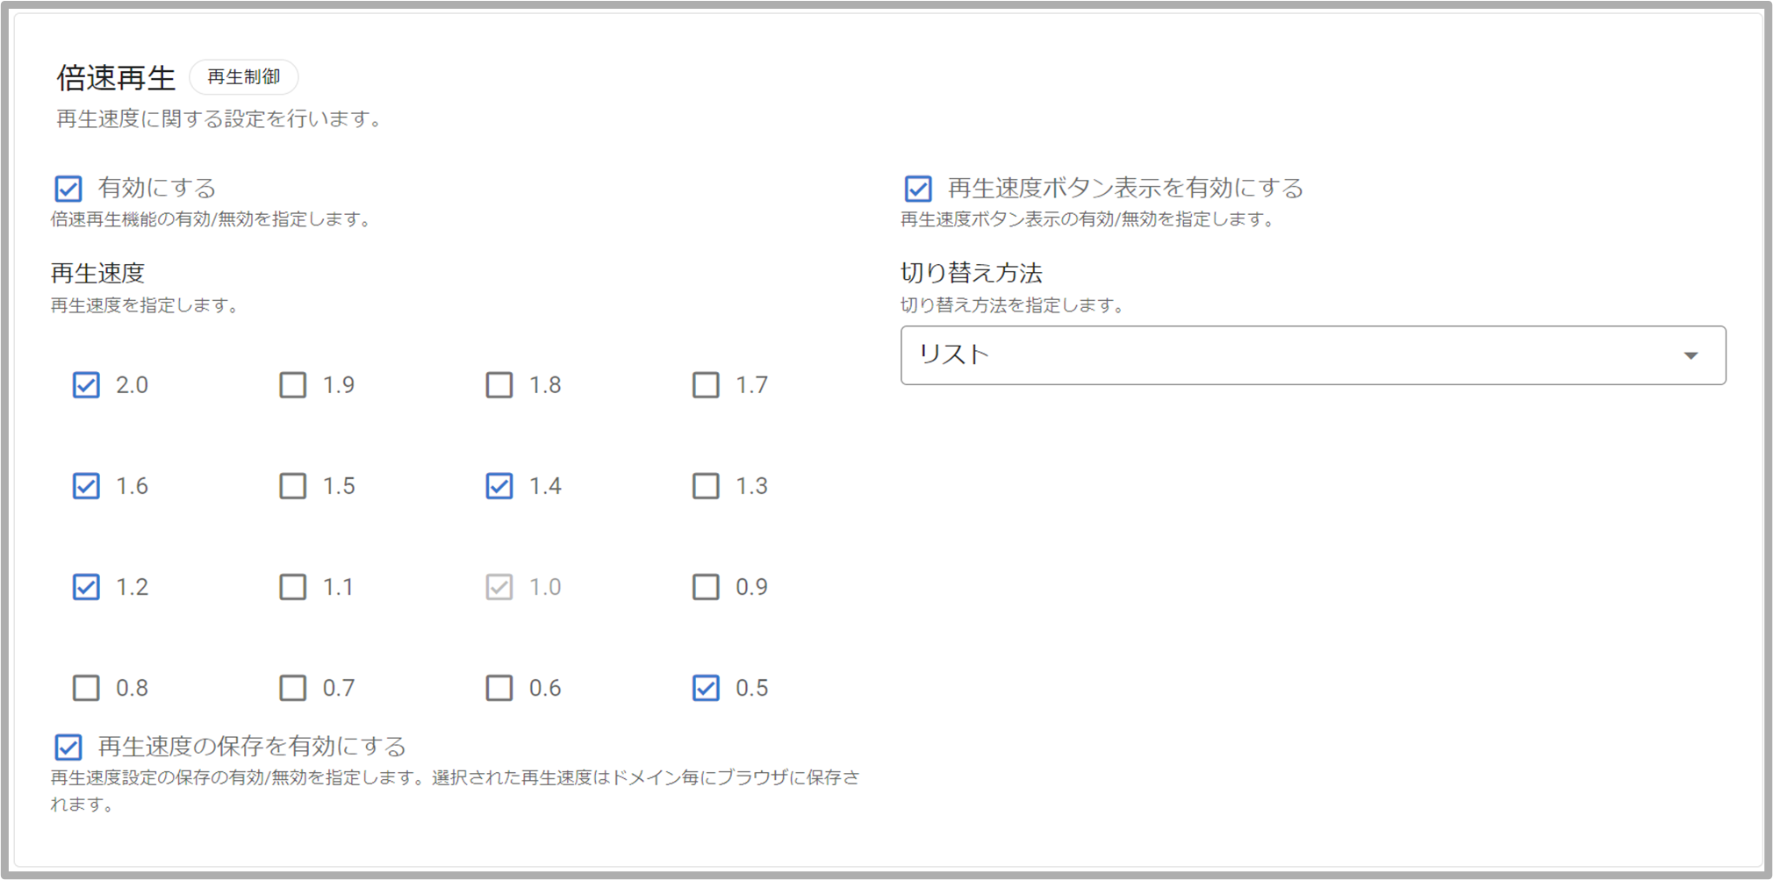Click the dropdown arrow beside リスト

[x=1690, y=355]
